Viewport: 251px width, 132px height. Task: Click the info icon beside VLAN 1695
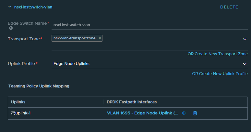click(184, 113)
